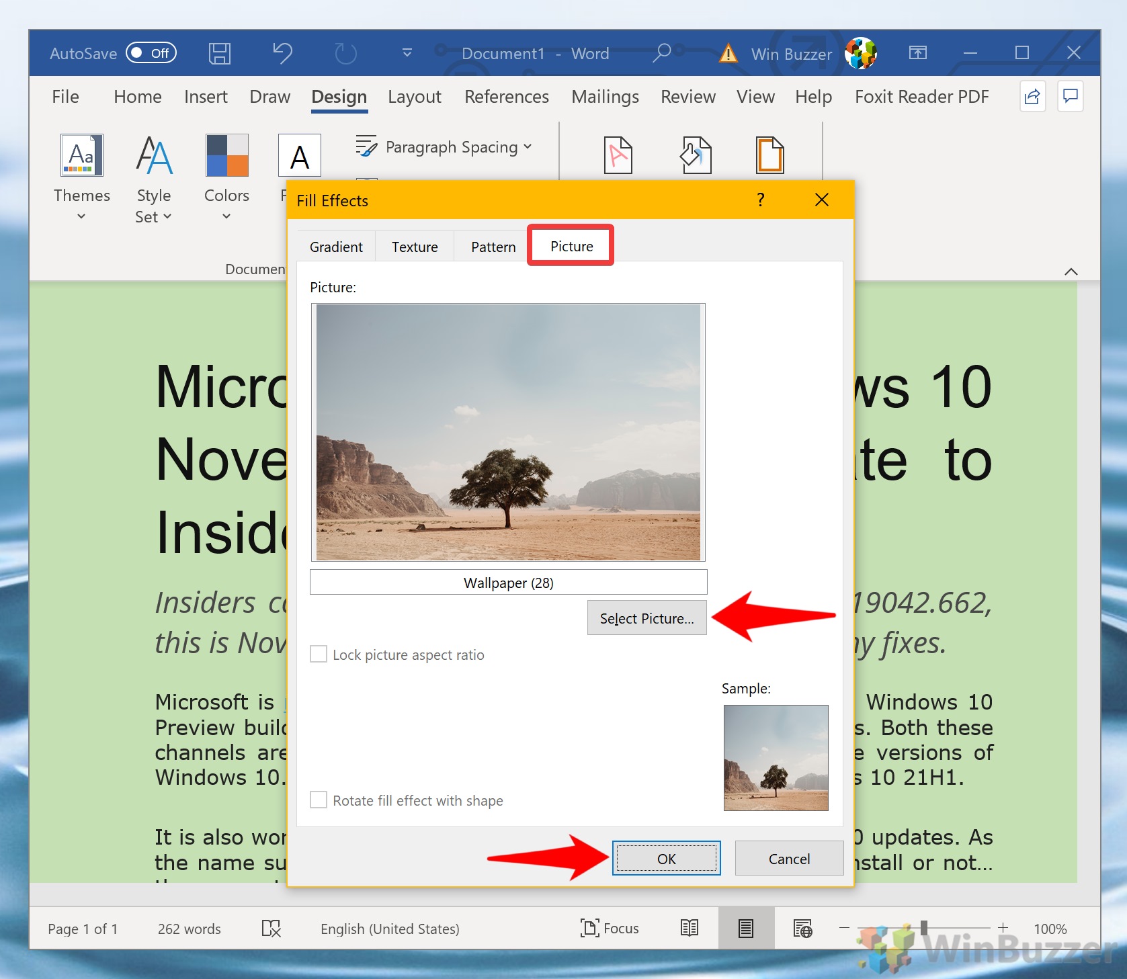Collapse the ribbon with chevron
This screenshot has width=1127, height=979.
click(1071, 271)
